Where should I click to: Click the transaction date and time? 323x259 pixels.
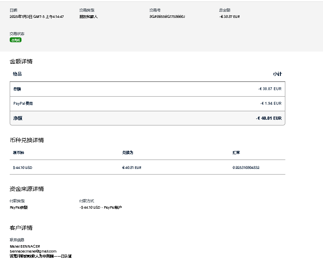pyautogui.click(x=36, y=17)
